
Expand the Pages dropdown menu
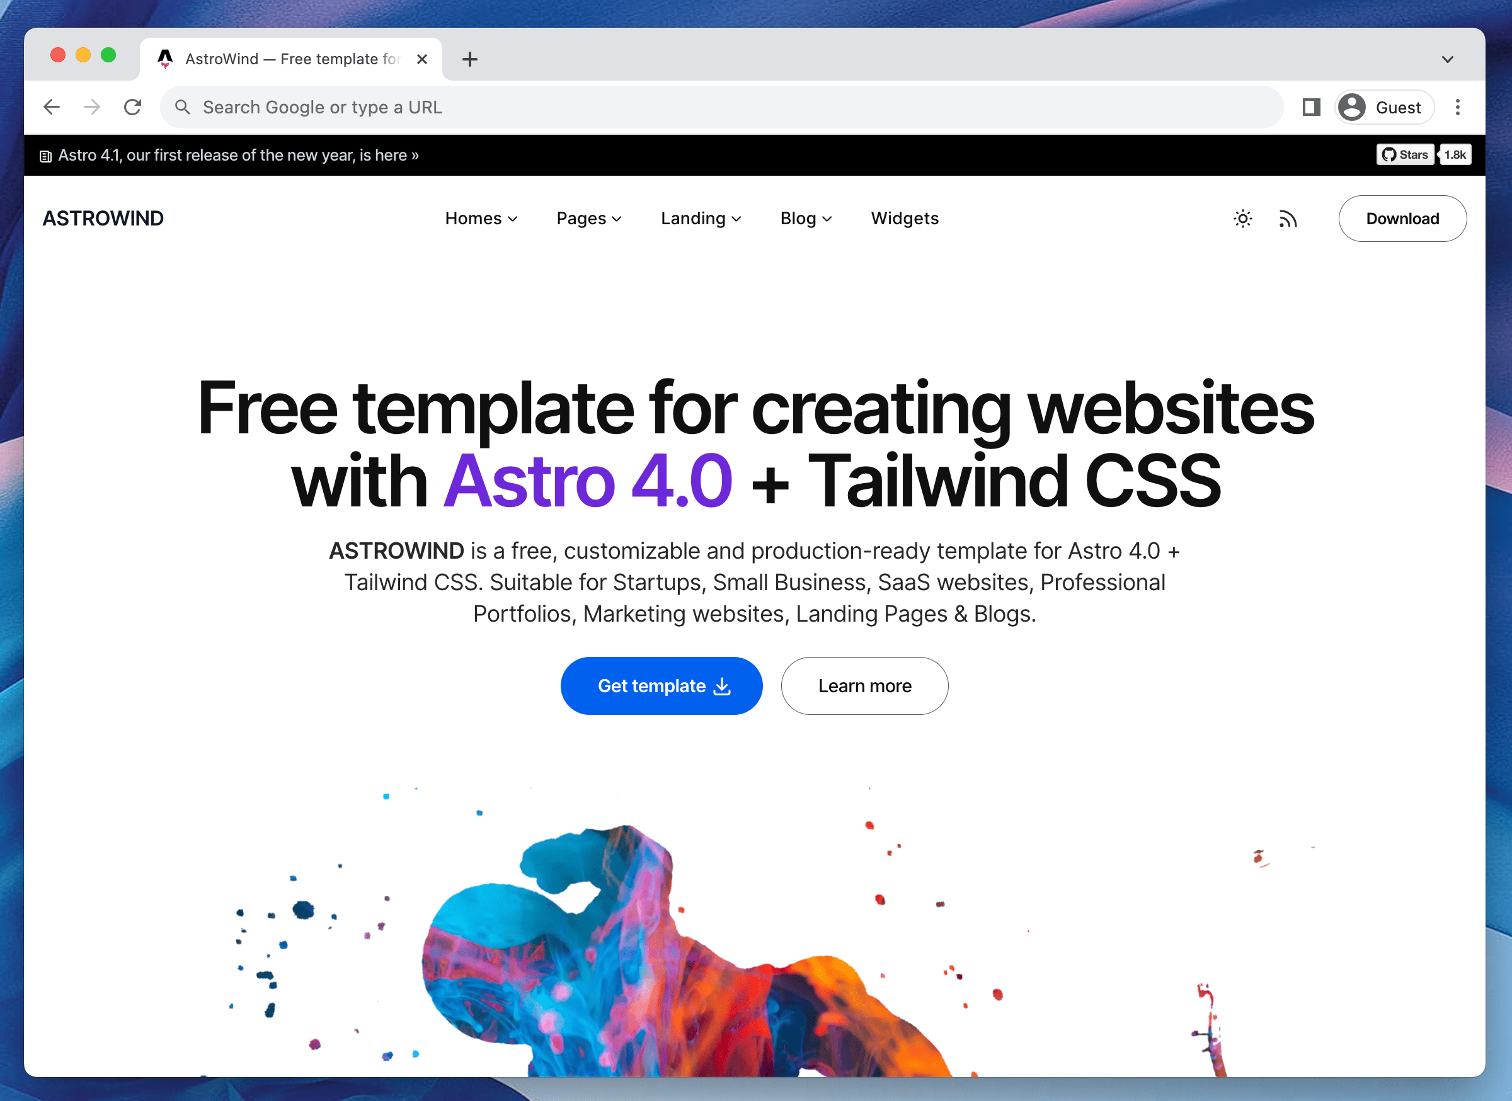coord(588,219)
